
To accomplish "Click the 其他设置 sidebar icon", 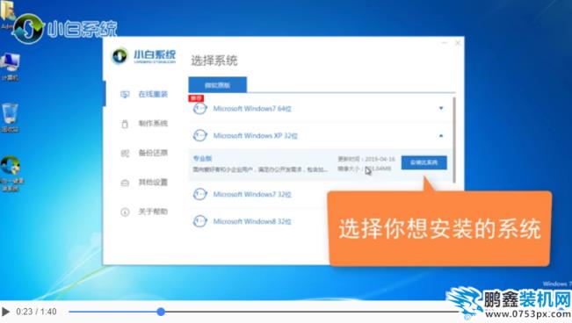I will [125, 183].
